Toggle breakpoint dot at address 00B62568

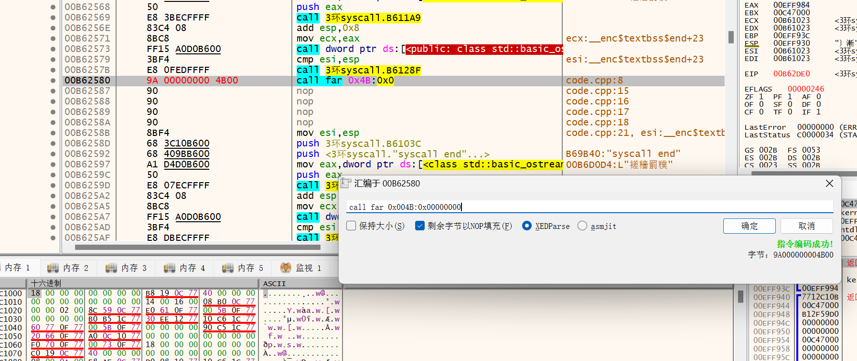53,7
